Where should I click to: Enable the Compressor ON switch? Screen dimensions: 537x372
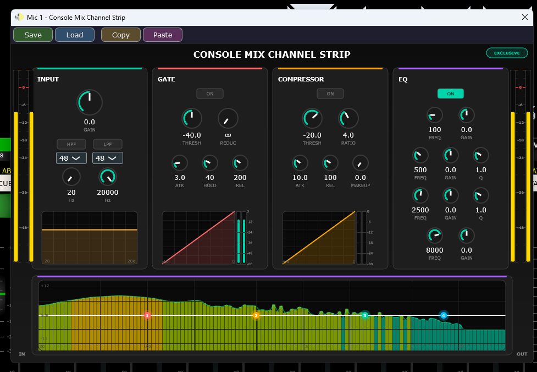(330, 94)
